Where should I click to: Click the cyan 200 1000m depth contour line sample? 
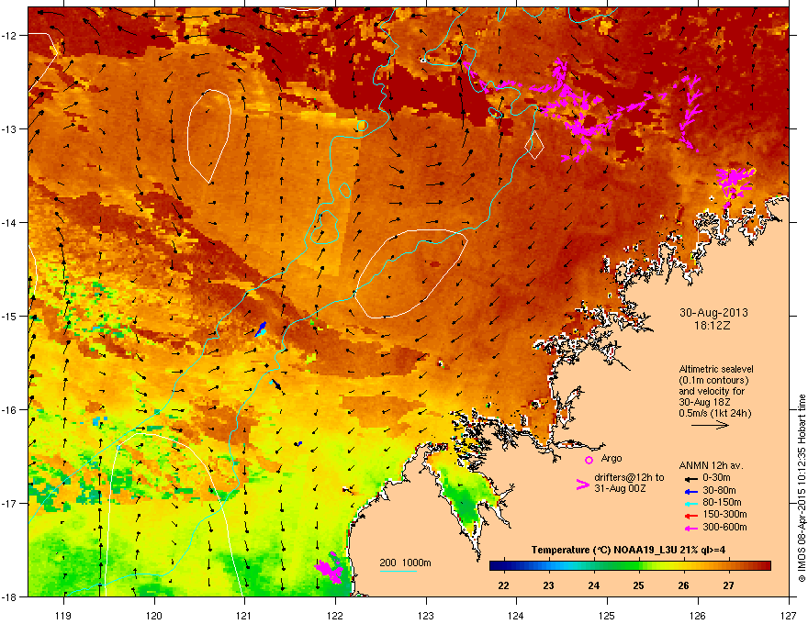click(x=398, y=571)
